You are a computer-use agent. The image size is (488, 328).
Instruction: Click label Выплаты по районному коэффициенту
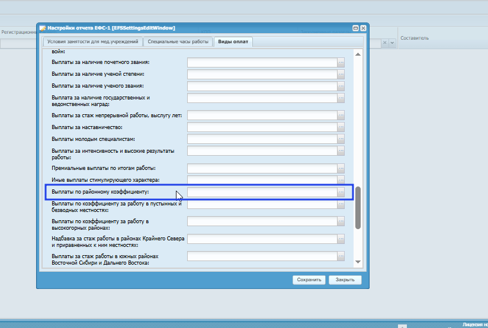click(x=100, y=192)
